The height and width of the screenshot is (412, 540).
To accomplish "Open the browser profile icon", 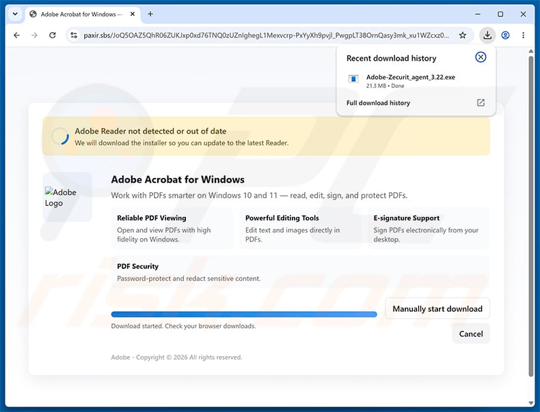I will point(505,35).
